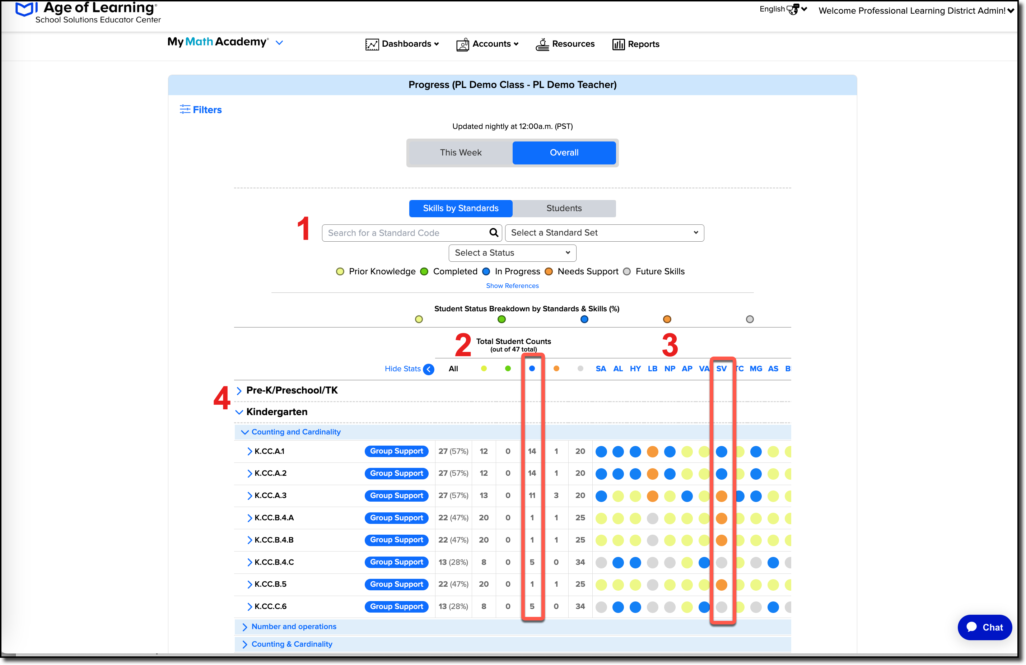Click SA student's status dot in K.CC.A.1 row
The height and width of the screenshot is (665, 1026).
tap(601, 451)
